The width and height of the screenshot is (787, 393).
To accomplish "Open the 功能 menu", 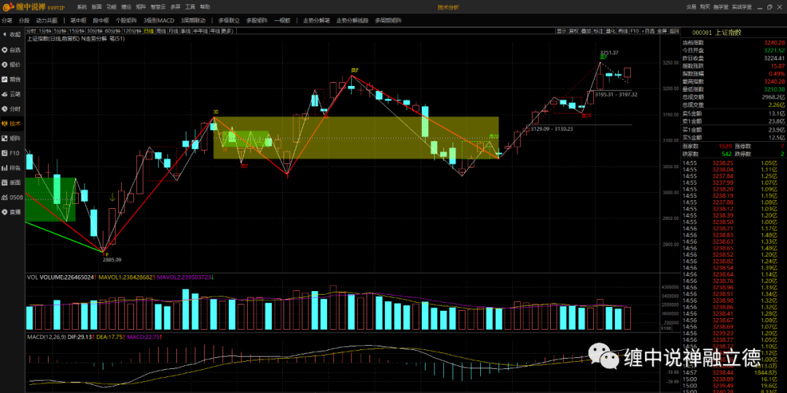I will pyautogui.click(x=111, y=7).
